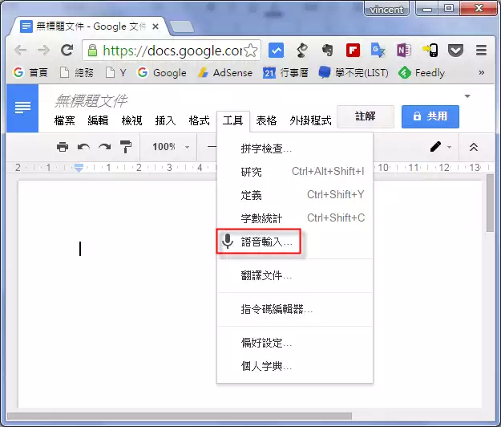Choose 指令碼編輯器 from the tools menu
Viewport: 501px width, 427px height.
tap(295, 309)
